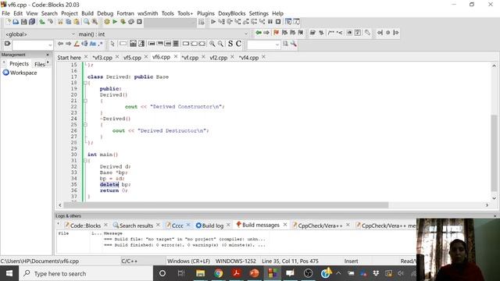500x281 pixels.
Task: Click the green Jump back arrow
Action: click(259, 33)
